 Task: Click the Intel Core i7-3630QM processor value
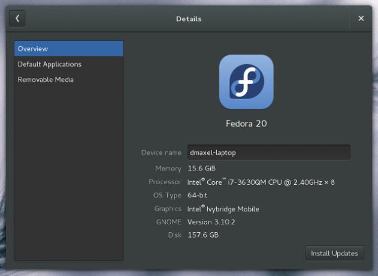pos(261,182)
